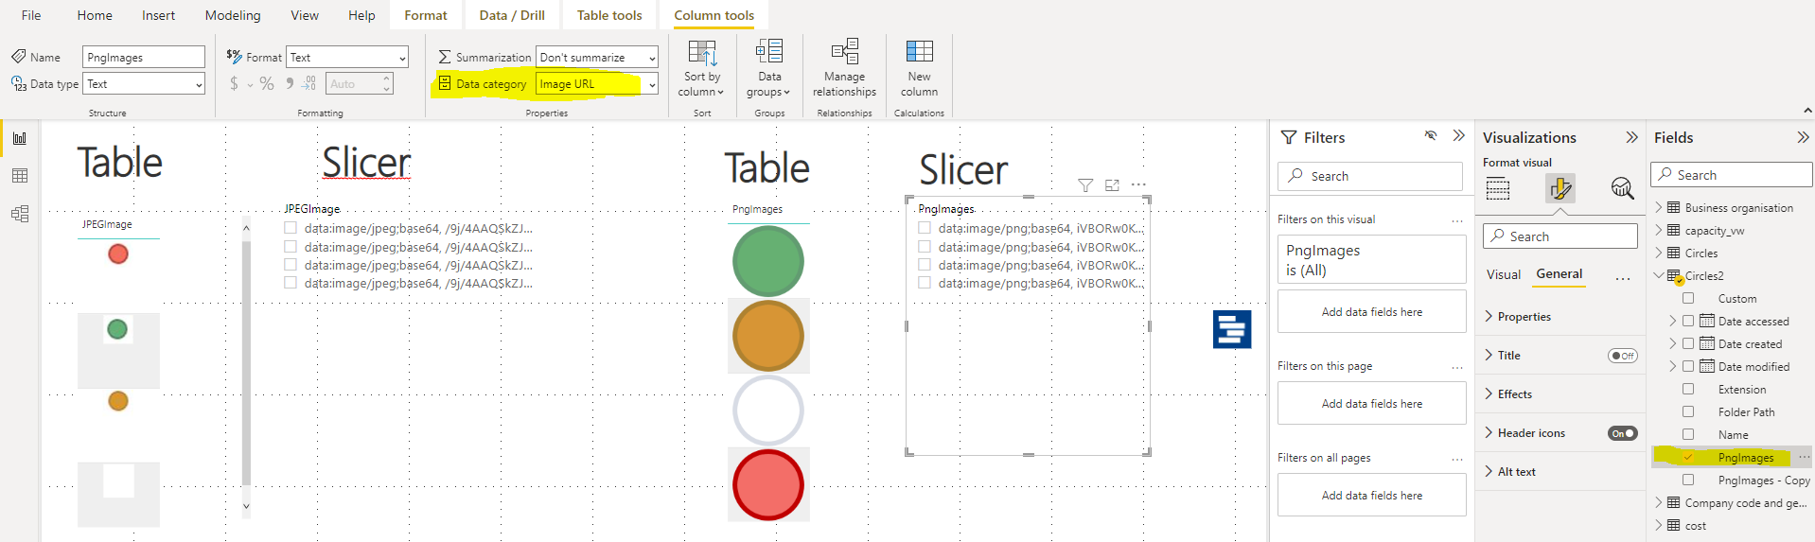Viewport: 1815px width, 542px height.
Task: Check the Name field checkbox
Action: point(1688,434)
